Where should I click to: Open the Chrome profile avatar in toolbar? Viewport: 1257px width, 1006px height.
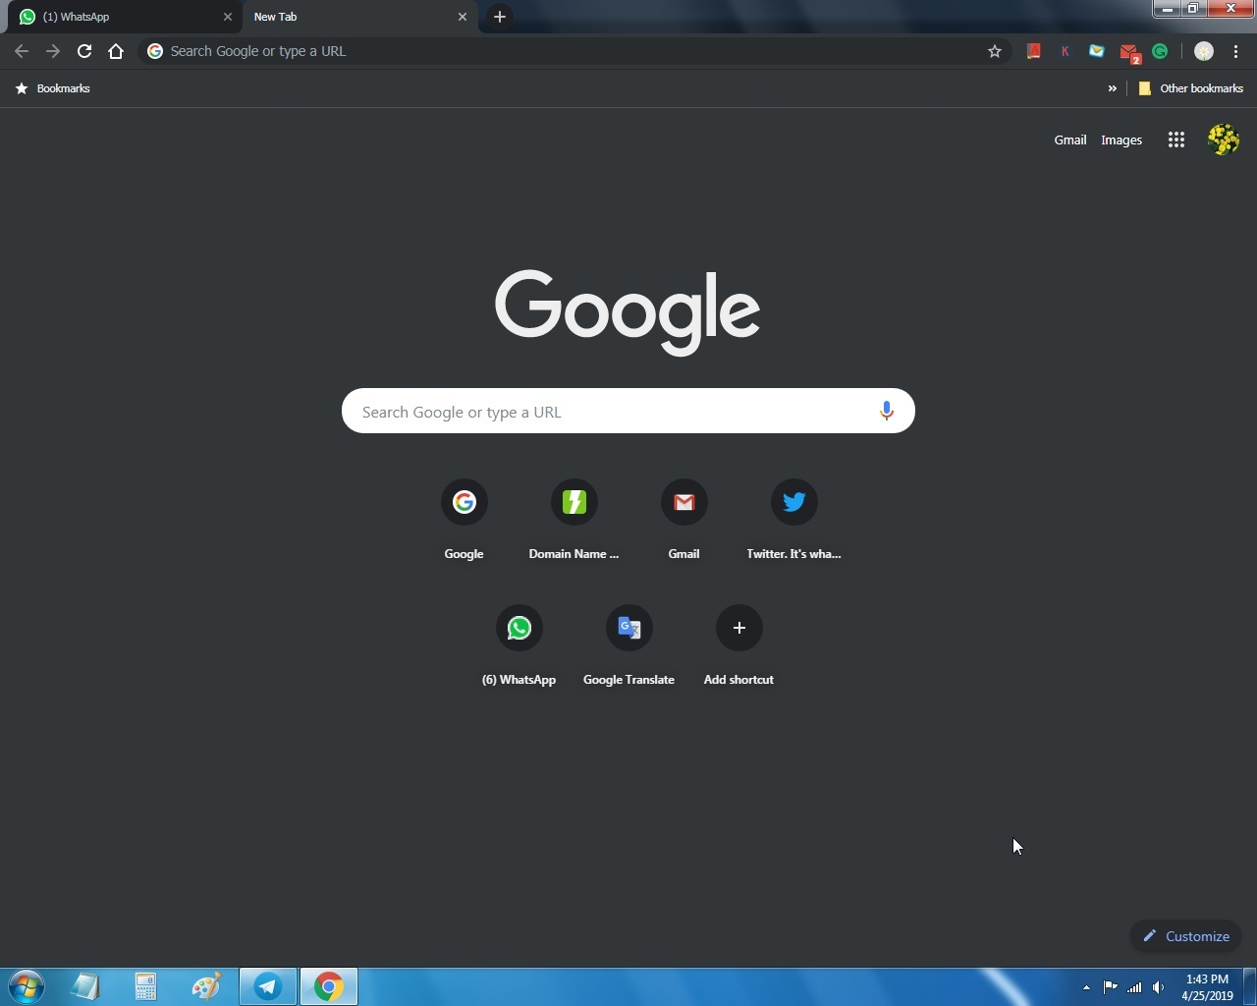[x=1204, y=51]
